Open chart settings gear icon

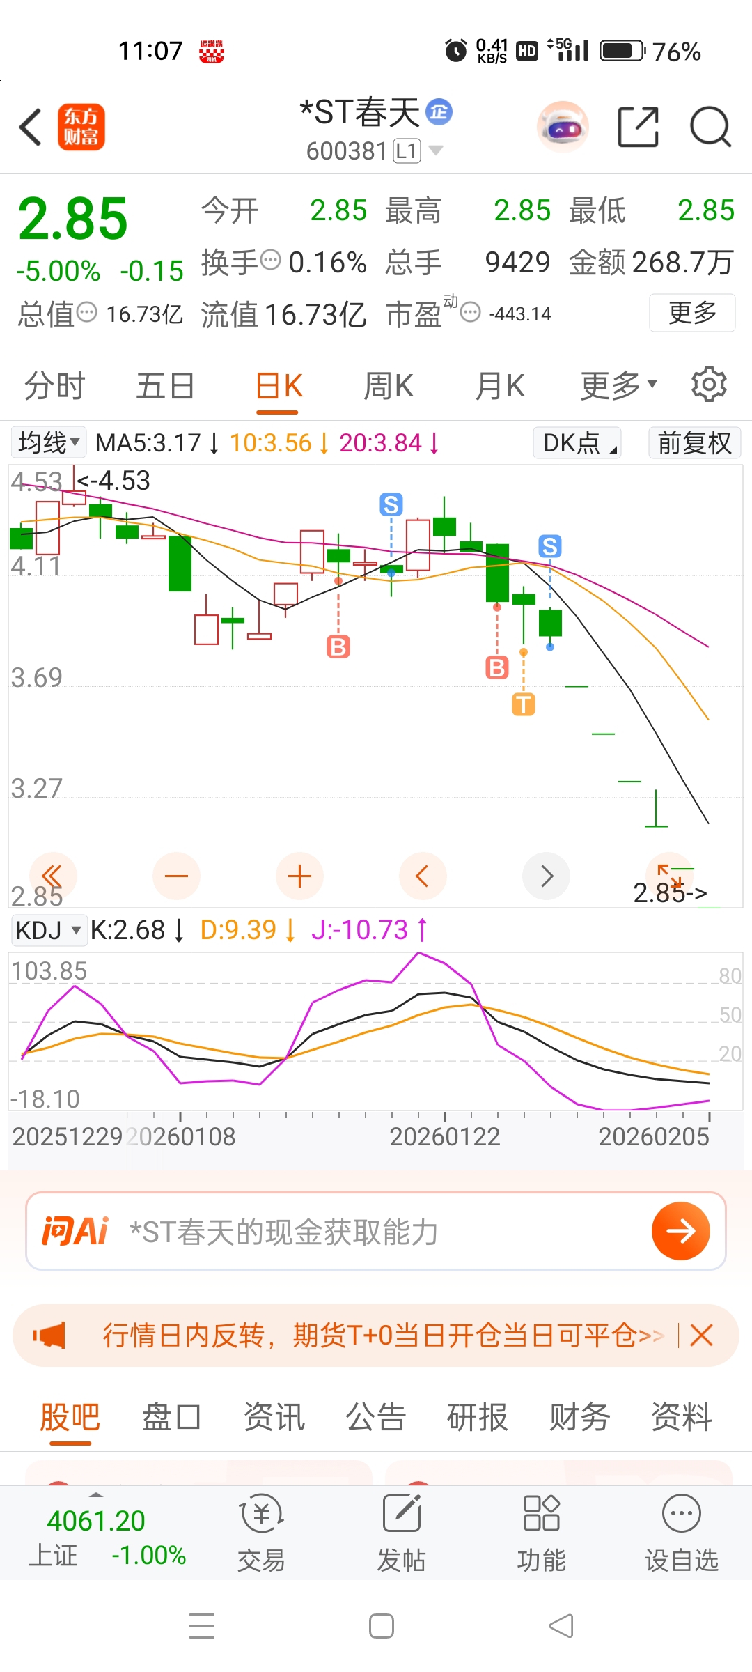click(709, 385)
